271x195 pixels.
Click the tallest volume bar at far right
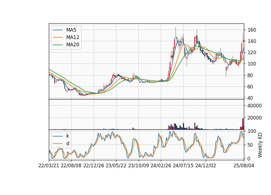click(x=243, y=124)
